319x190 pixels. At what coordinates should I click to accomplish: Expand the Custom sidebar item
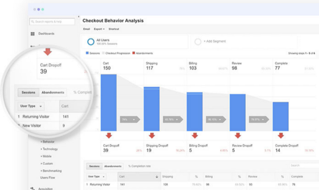pos(47,163)
